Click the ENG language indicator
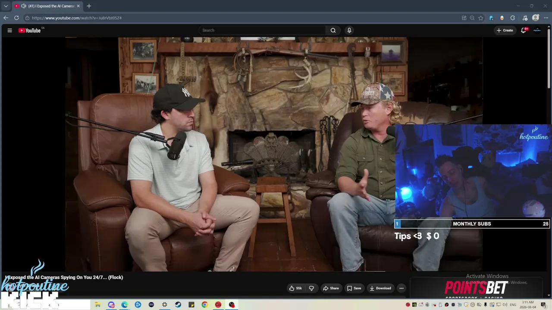 (513, 305)
